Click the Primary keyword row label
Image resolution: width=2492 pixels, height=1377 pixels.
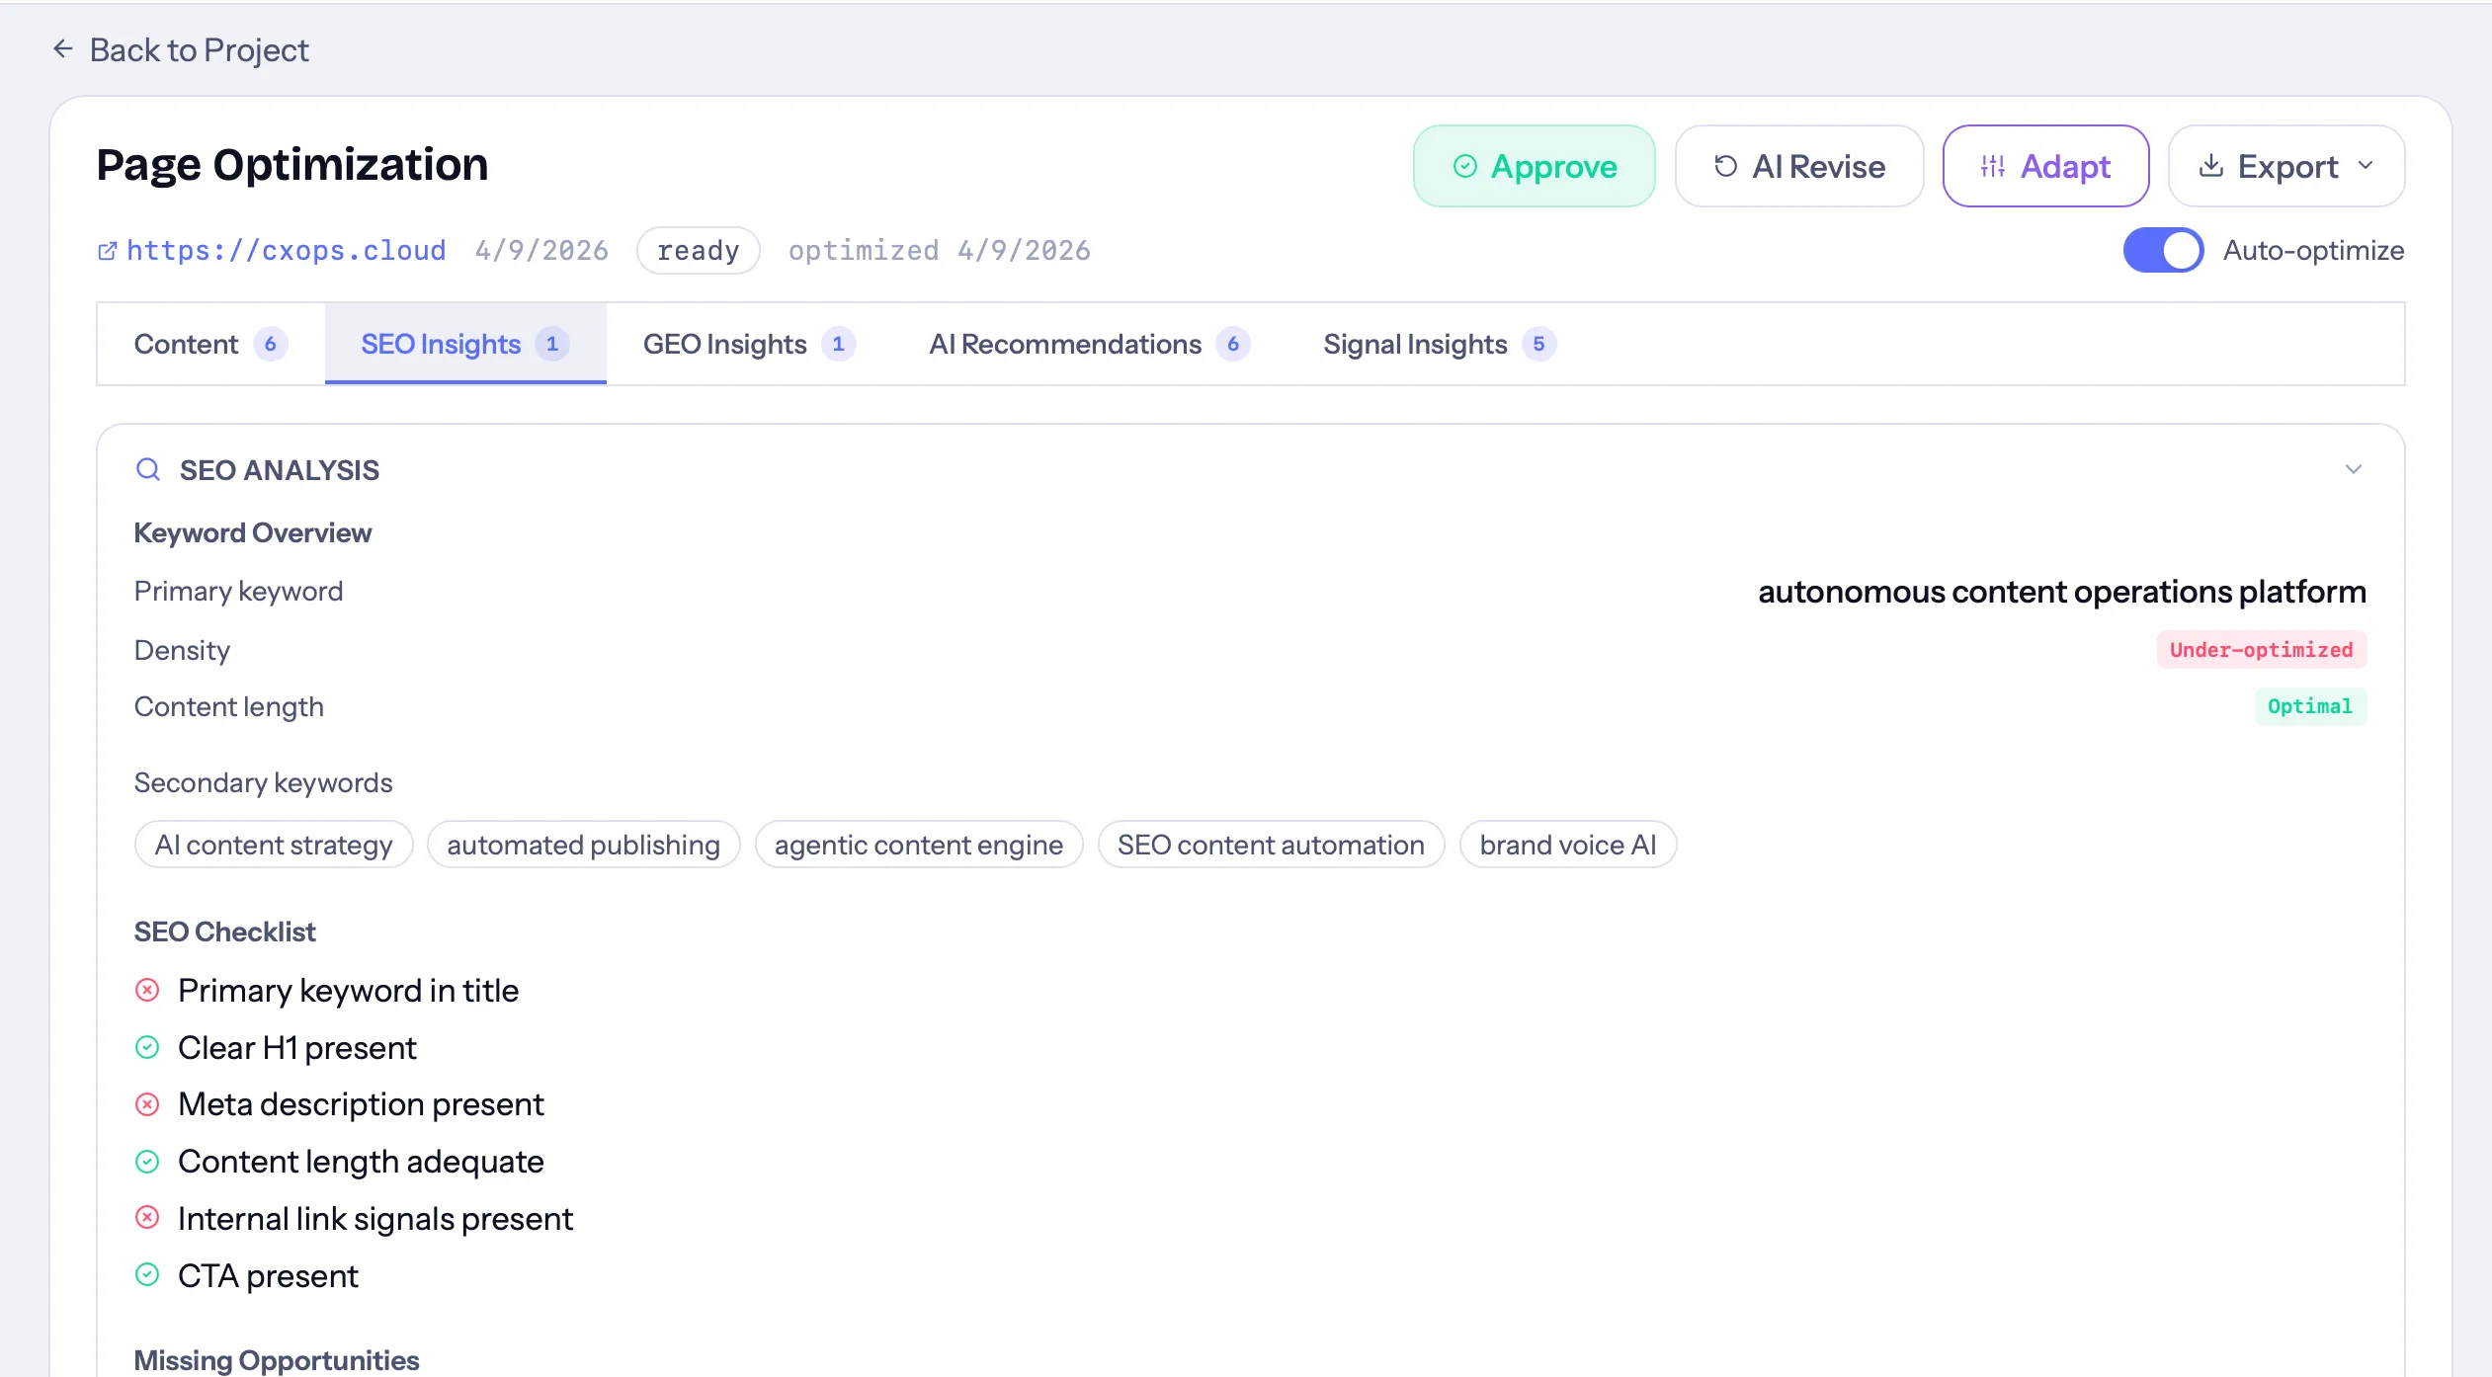click(x=239, y=592)
